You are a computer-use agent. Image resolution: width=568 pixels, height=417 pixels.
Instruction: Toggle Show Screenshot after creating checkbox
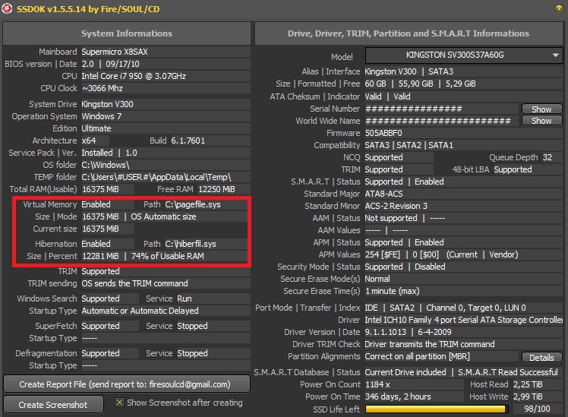119,402
